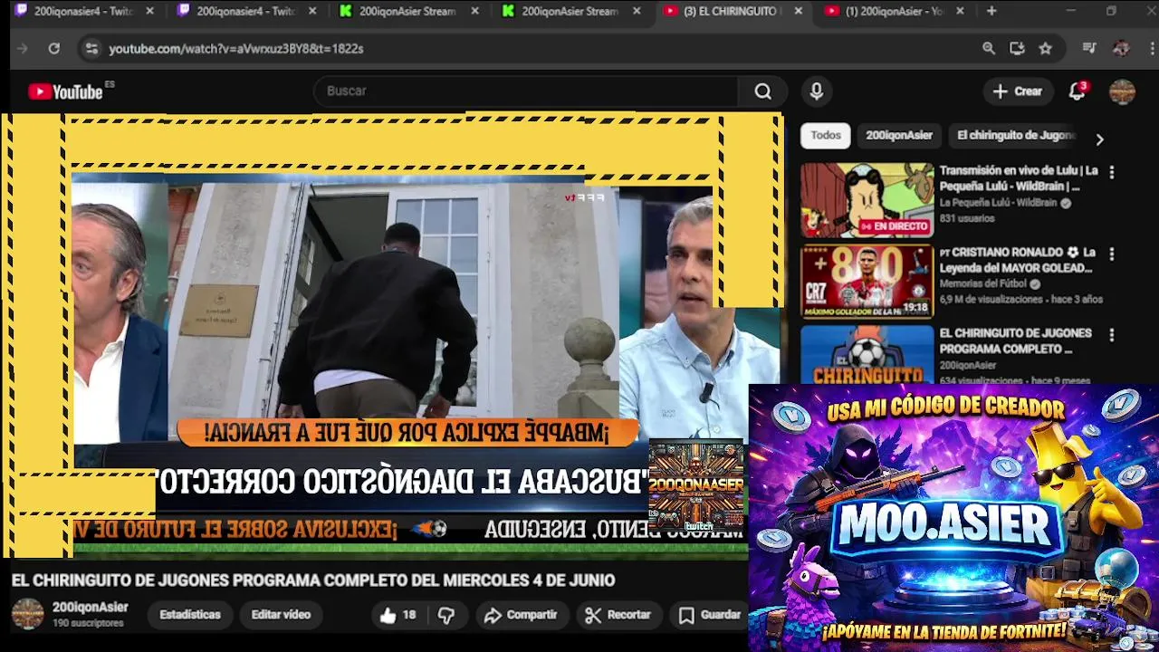Open 200iqonAsier channel avatar below video
The height and width of the screenshot is (652, 1159).
pyautogui.click(x=27, y=614)
